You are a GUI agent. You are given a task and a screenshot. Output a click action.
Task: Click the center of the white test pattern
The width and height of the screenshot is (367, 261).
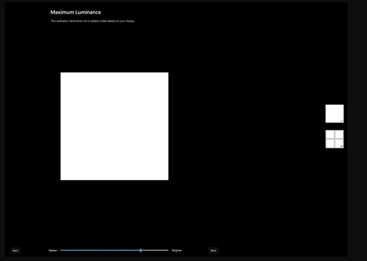pyautogui.click(x=115, y=126)
